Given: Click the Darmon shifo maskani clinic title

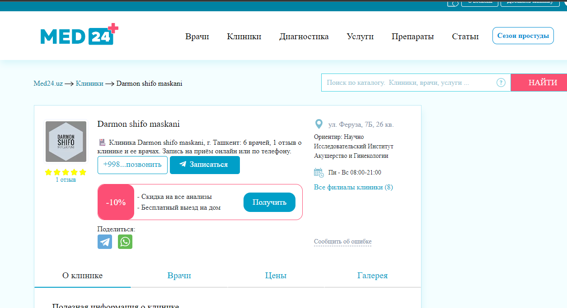Looking at the screenshot, I should pyautogui.click(x=138, y=124).
